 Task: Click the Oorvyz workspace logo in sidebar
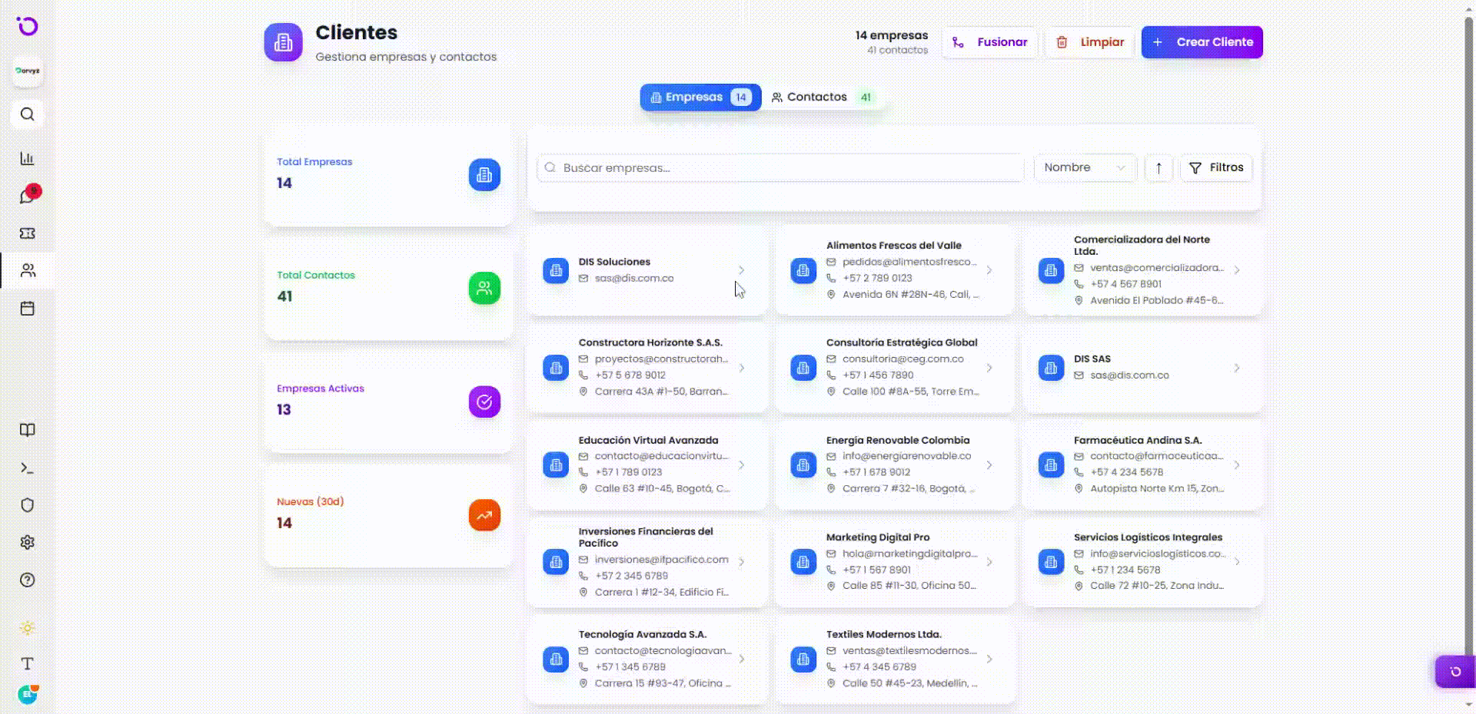coord(28,71)
